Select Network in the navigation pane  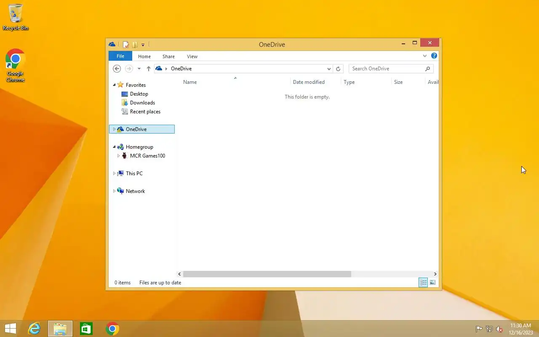tap(135, 191)
